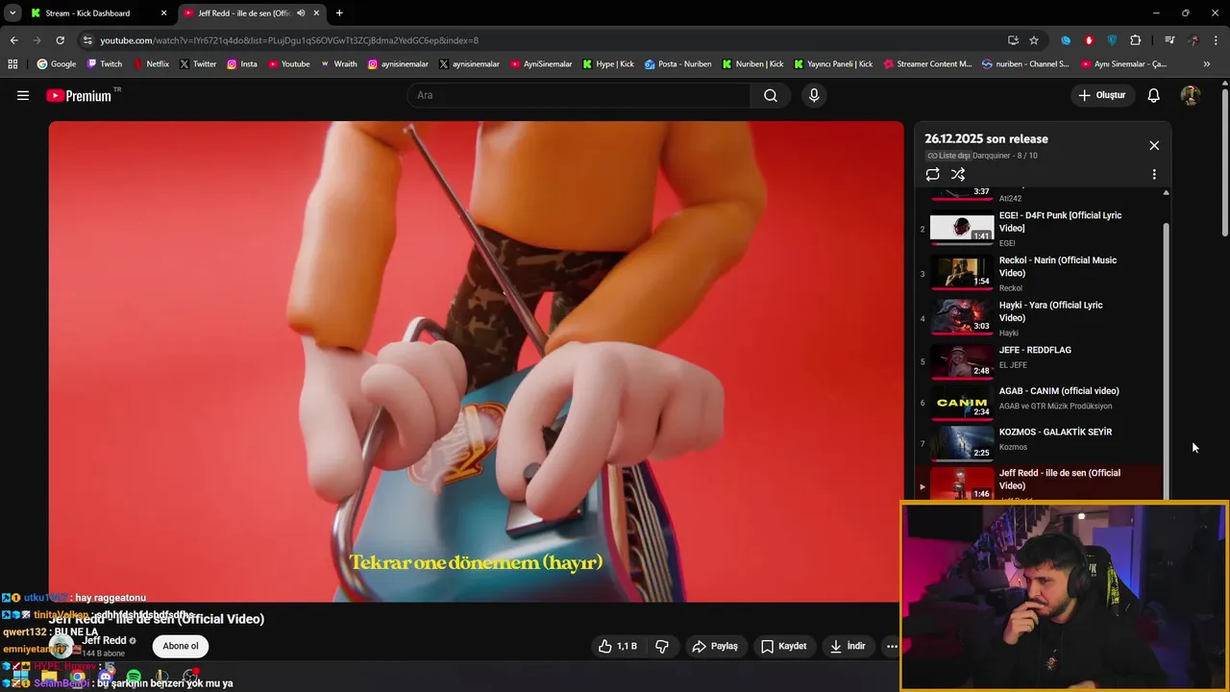Open Yayıncı Paneli | Kick bookmark
The height and width of the screenshot is (692, 1230).
click(833, 64)
